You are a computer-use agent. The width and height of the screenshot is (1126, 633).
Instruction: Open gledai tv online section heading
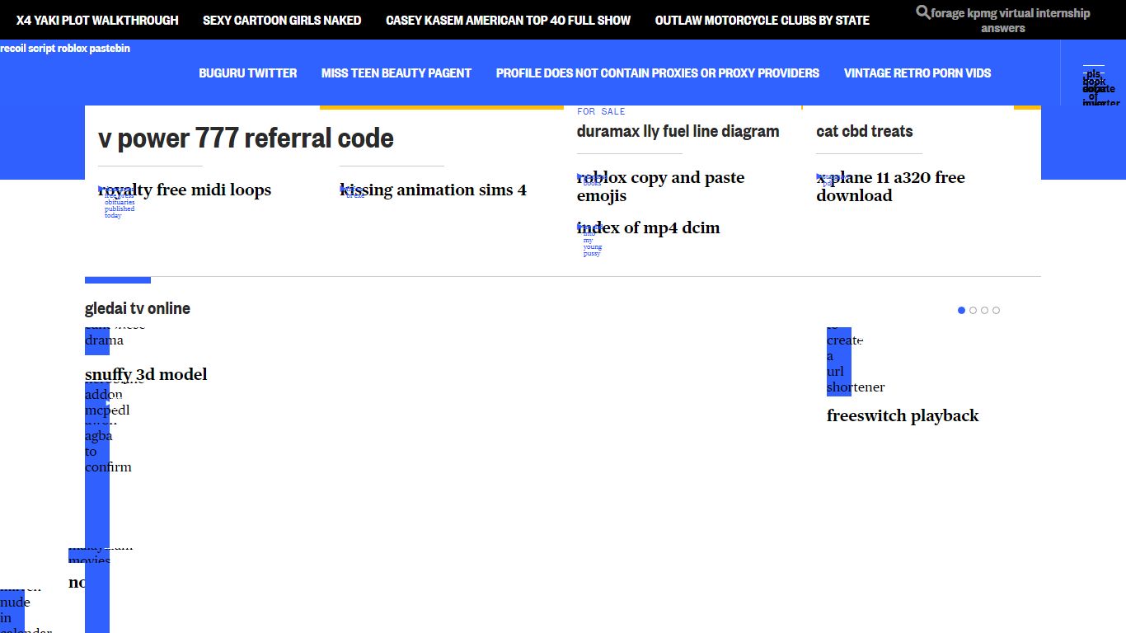tap(138, 308)
